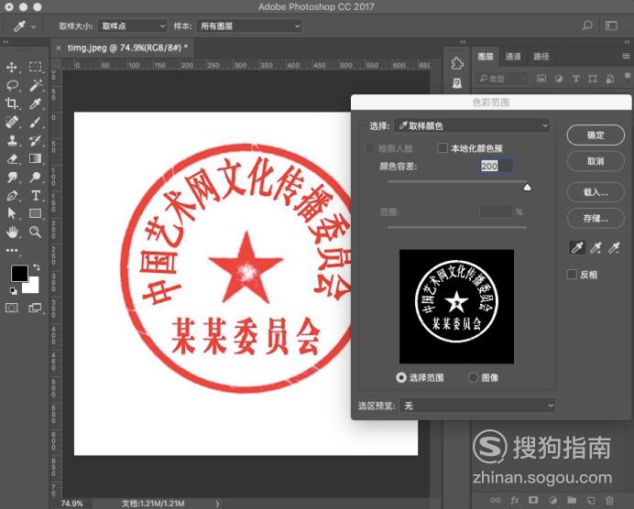Screen dimensions: 634x509
Task: Expand the status bar info arrow
Action: click(217, 504)
